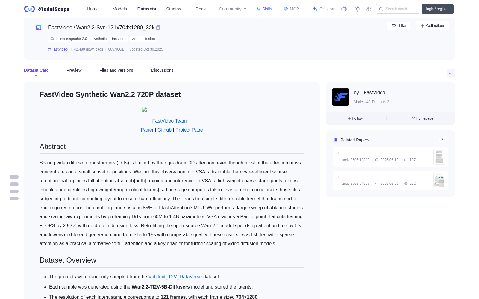Open the GitHub icon link

344,9
